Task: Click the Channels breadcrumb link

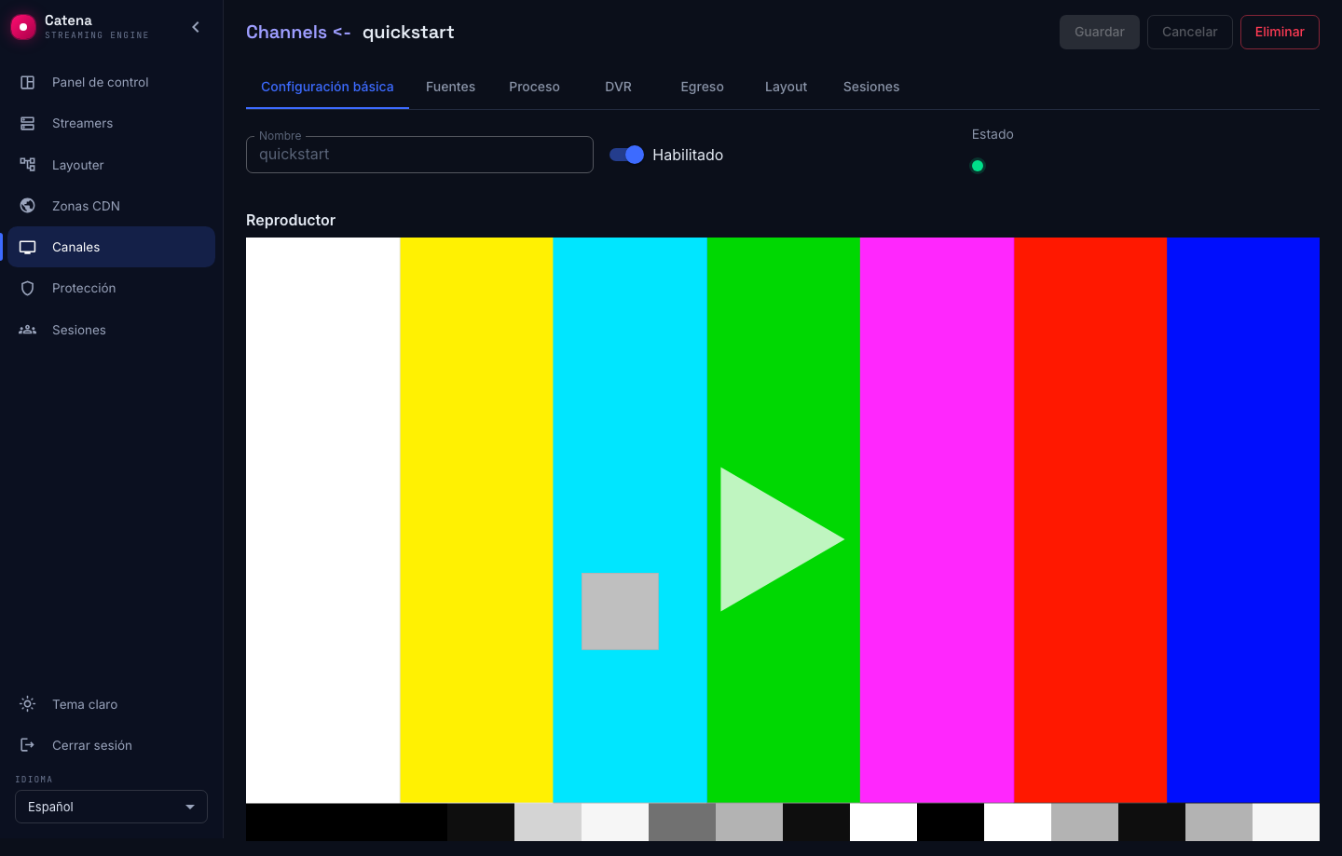Action: pyautogui.click(x=286, y=32)
